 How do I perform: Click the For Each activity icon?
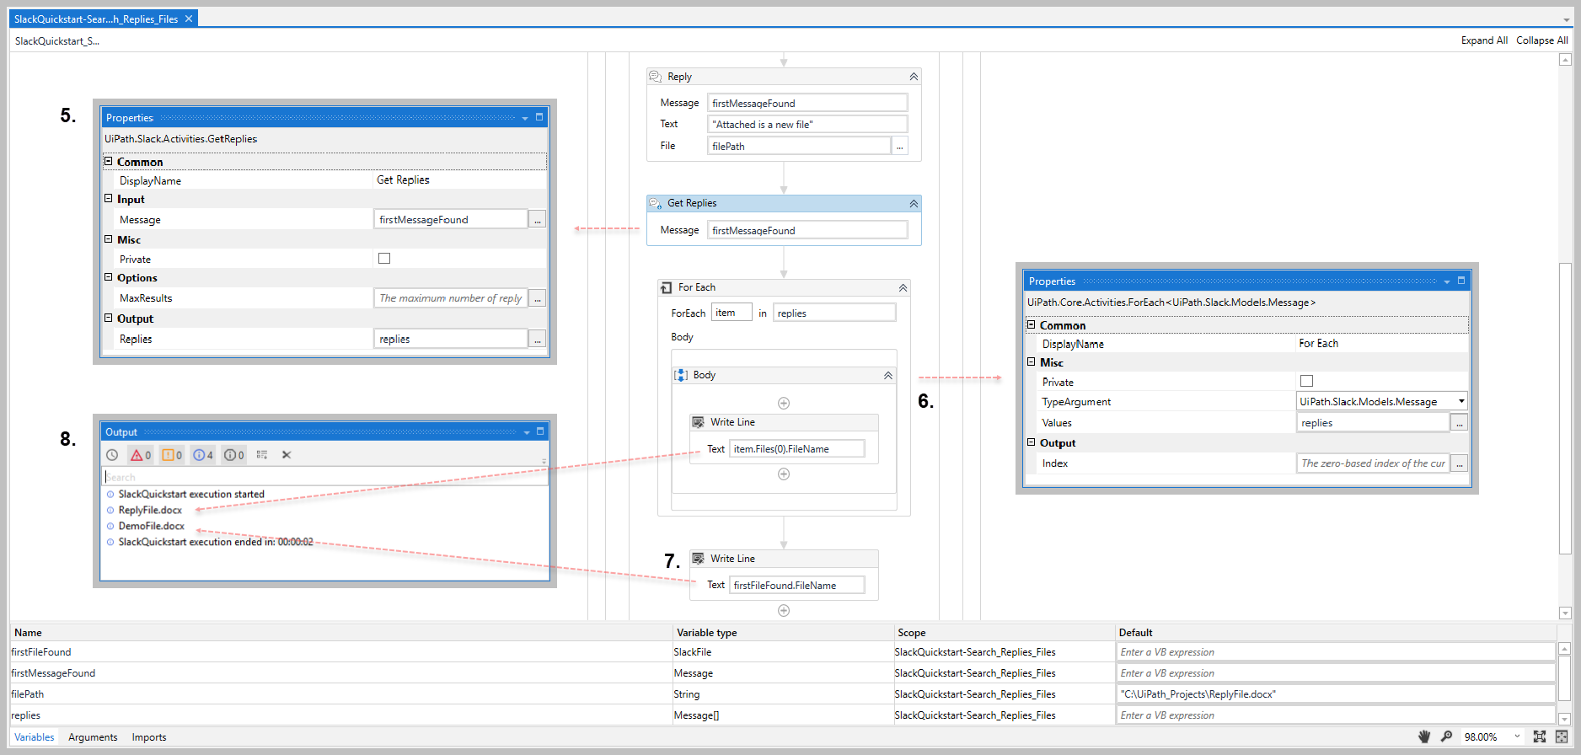click(x=666, y=287)
